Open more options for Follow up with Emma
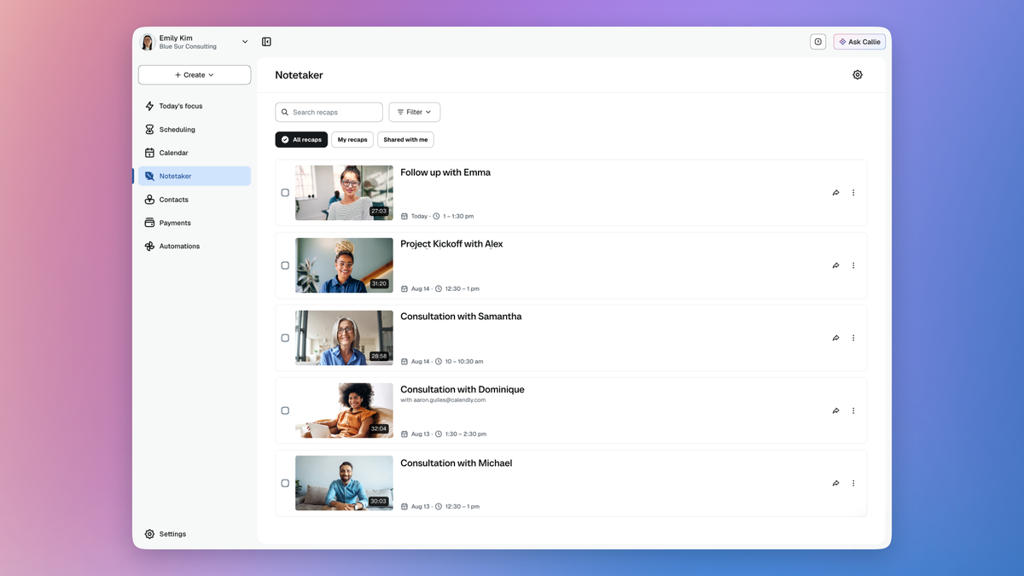Image resolution: width=1024 pixels, height=576 pixels. click(853, 193)
